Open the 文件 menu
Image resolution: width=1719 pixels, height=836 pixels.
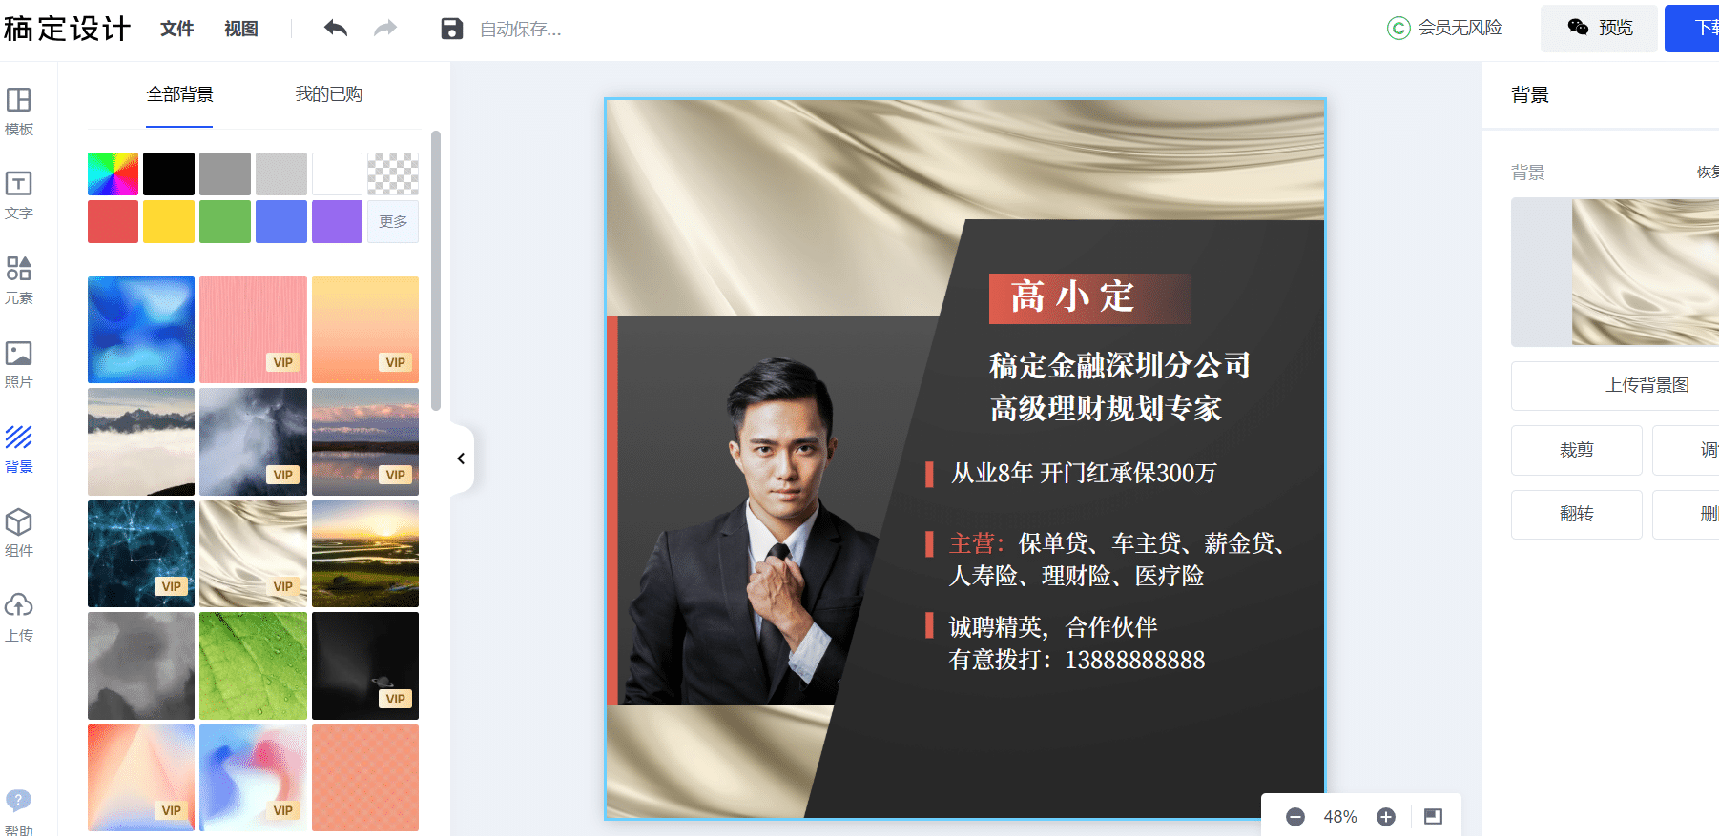[177, 29]
